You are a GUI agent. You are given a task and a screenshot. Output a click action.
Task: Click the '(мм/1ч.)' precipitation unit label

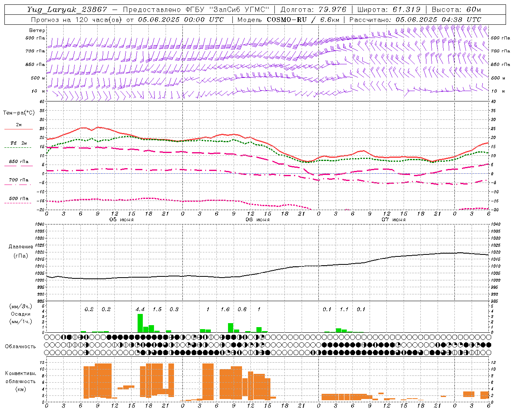point(21,321)
